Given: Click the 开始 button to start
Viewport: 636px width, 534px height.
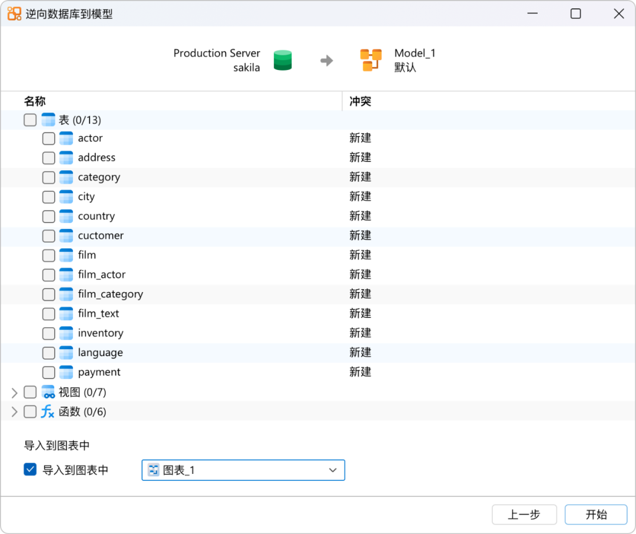Looking at the screenshot, I should click(596, 514).
